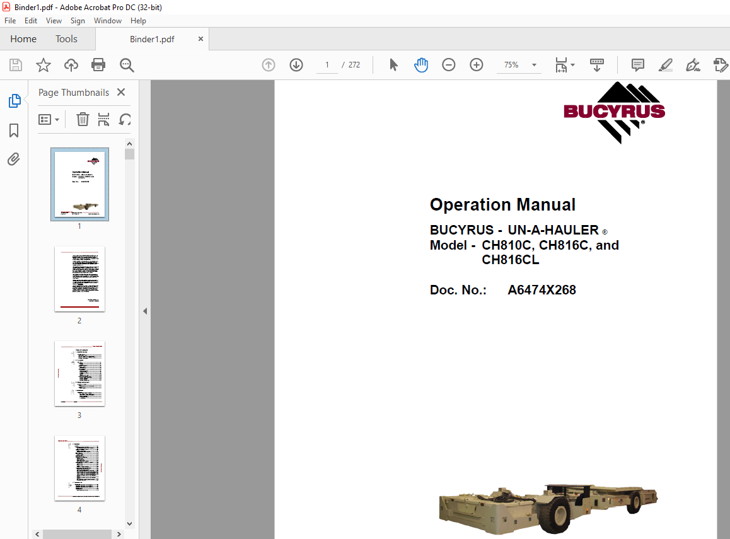
Task: Delete selected page trash icon
Action: 83,120
